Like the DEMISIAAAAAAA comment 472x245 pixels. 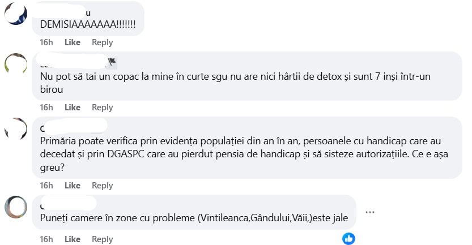click(73, 42)
